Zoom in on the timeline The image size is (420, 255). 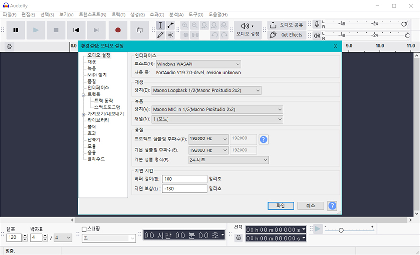(x=185, y=25)
